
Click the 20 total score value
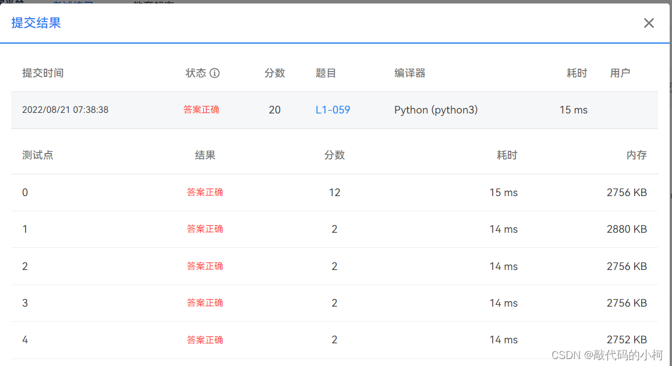tap(274, 109)
